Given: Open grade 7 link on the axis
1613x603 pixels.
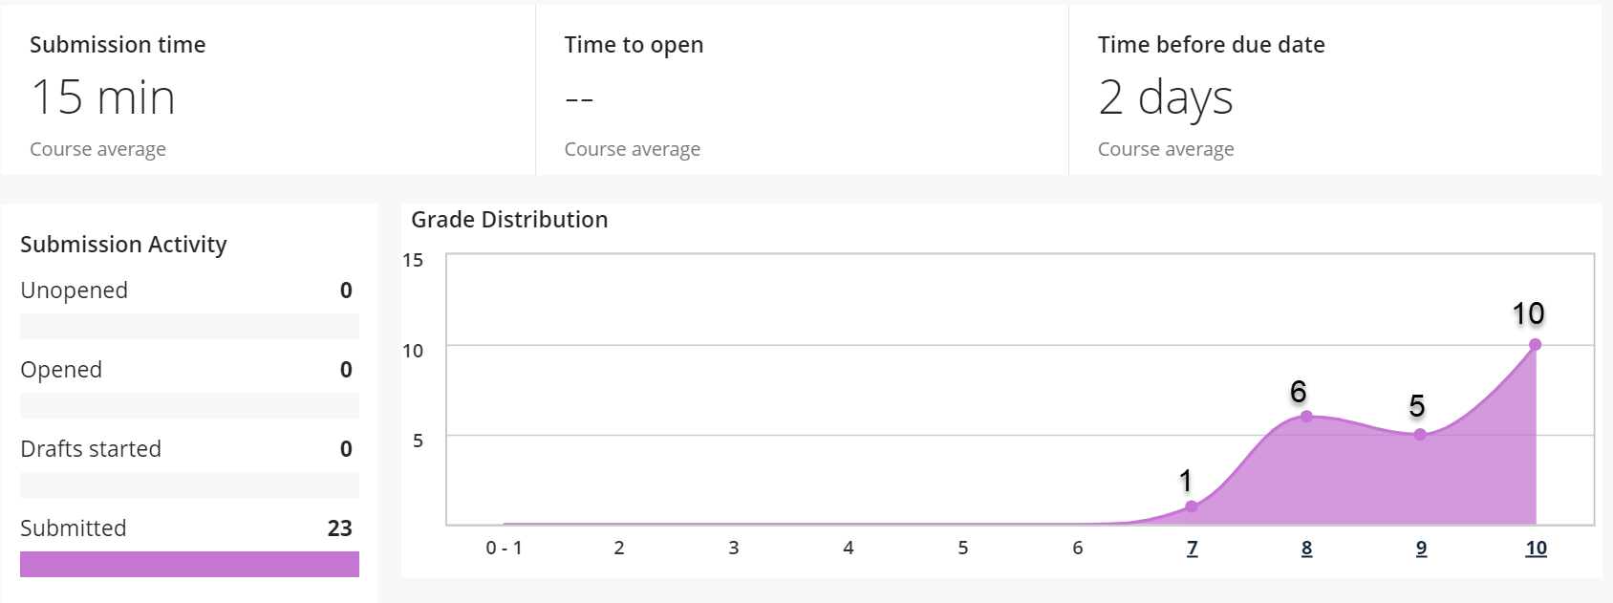Looking at the screenshot, I should pyautogui.click(x=1192, y=549).
